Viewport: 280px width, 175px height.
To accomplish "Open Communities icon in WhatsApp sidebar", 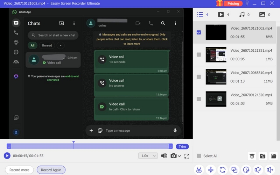I will click(x=16, y=62).
